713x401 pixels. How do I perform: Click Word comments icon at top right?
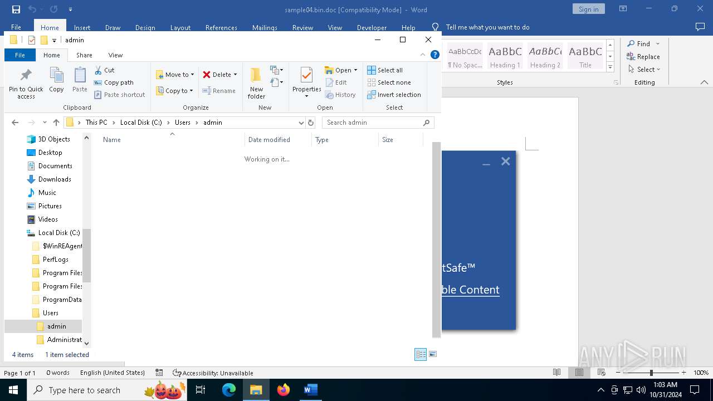pyautogui.click(x=700, y=27)
